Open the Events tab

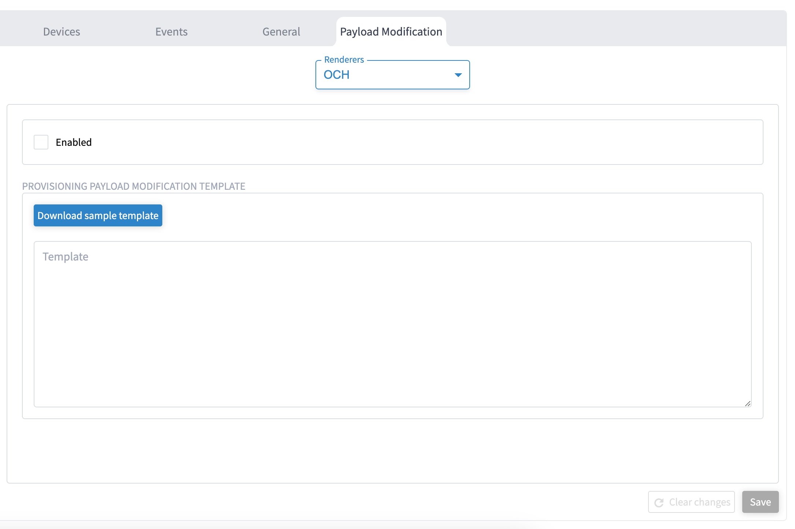coord(171,32)
